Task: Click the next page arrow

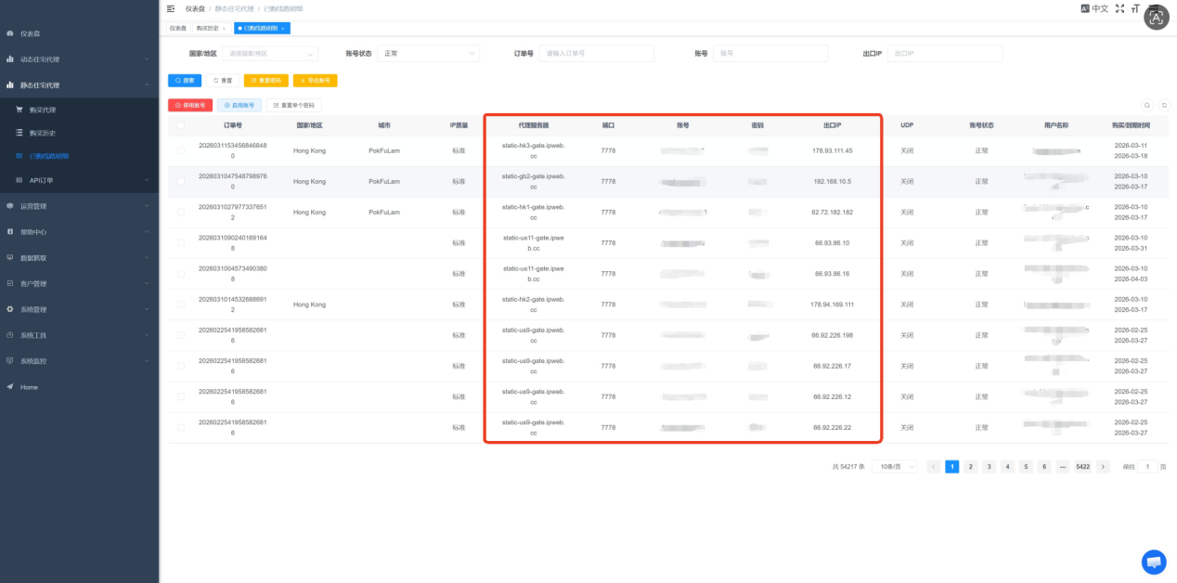Action: pos(1103,467)
